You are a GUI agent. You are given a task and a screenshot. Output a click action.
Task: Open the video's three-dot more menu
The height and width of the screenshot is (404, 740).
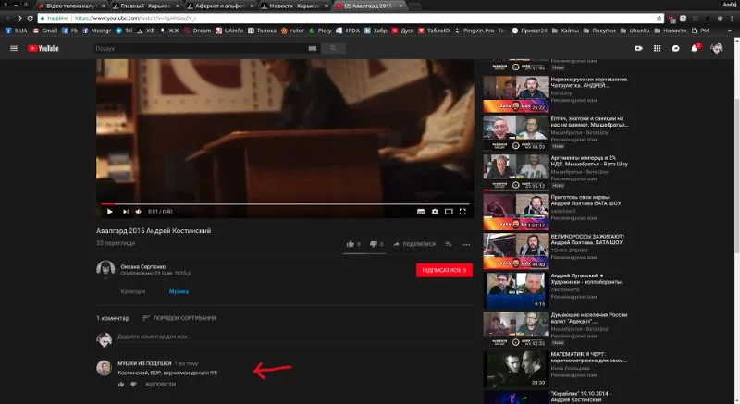point(466,244)
